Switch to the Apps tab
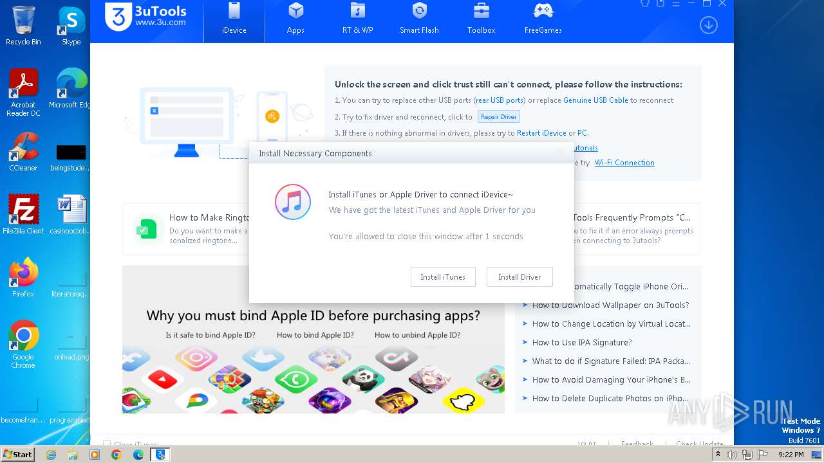Viewport: 824px width, 463px height. (x=295, y=19)
